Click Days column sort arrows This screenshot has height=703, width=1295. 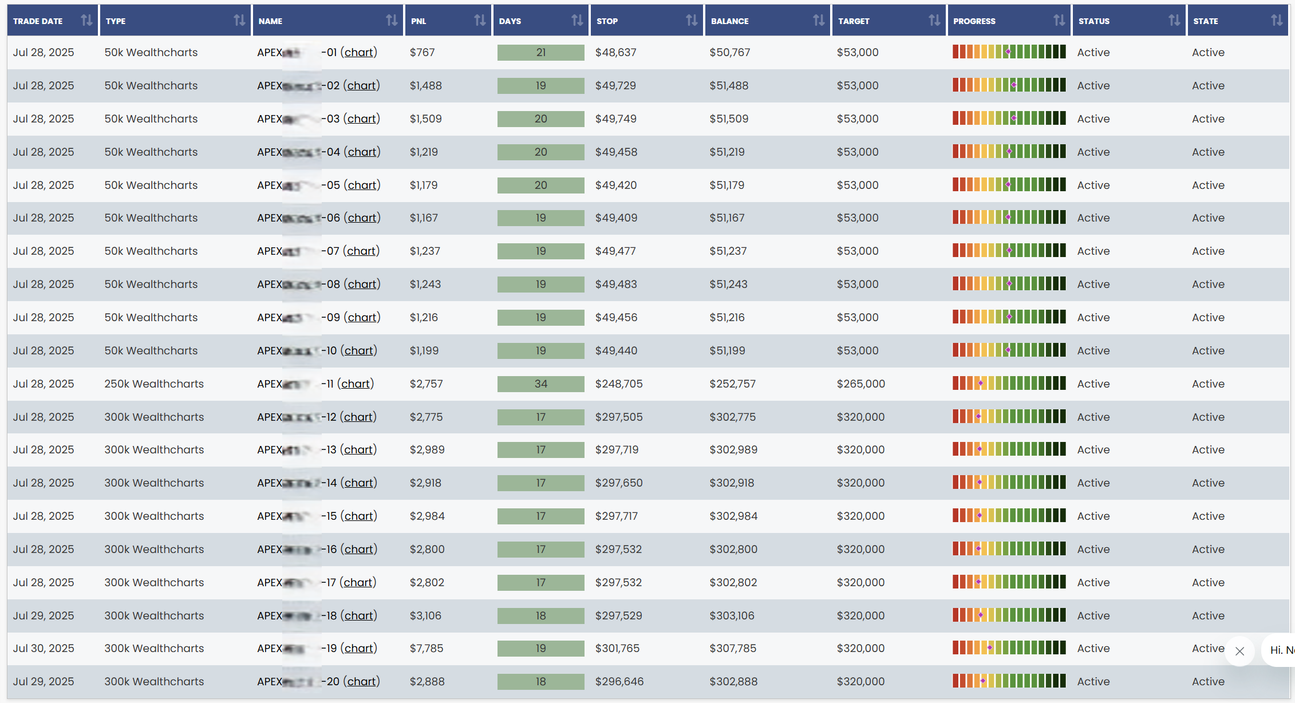577,21
